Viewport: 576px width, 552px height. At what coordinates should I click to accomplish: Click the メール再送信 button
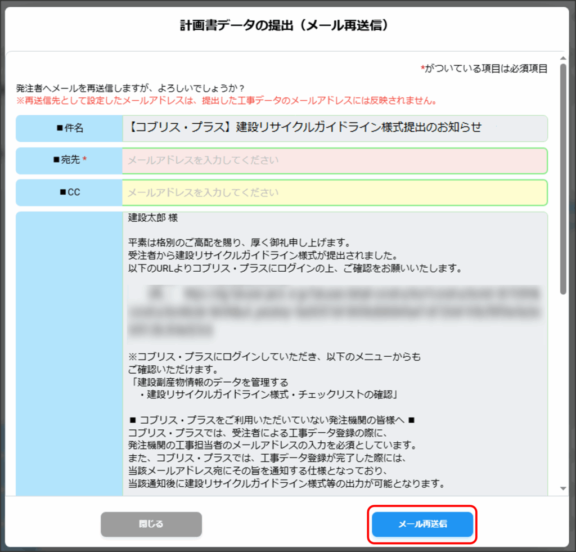422,524
